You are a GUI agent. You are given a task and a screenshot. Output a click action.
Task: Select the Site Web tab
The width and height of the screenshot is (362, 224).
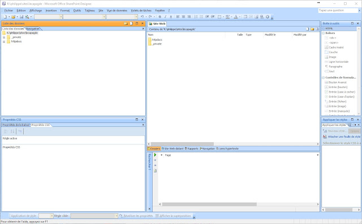(157, 24)
